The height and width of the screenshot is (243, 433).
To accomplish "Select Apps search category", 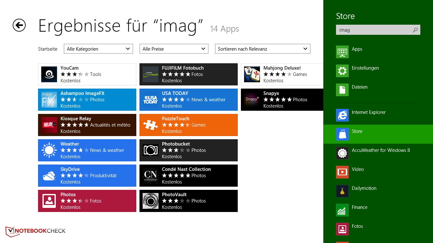I will point(357,49).
